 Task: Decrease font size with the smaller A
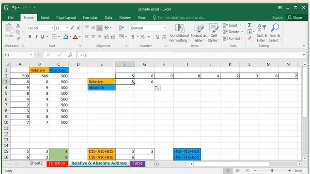coord(78,28)
